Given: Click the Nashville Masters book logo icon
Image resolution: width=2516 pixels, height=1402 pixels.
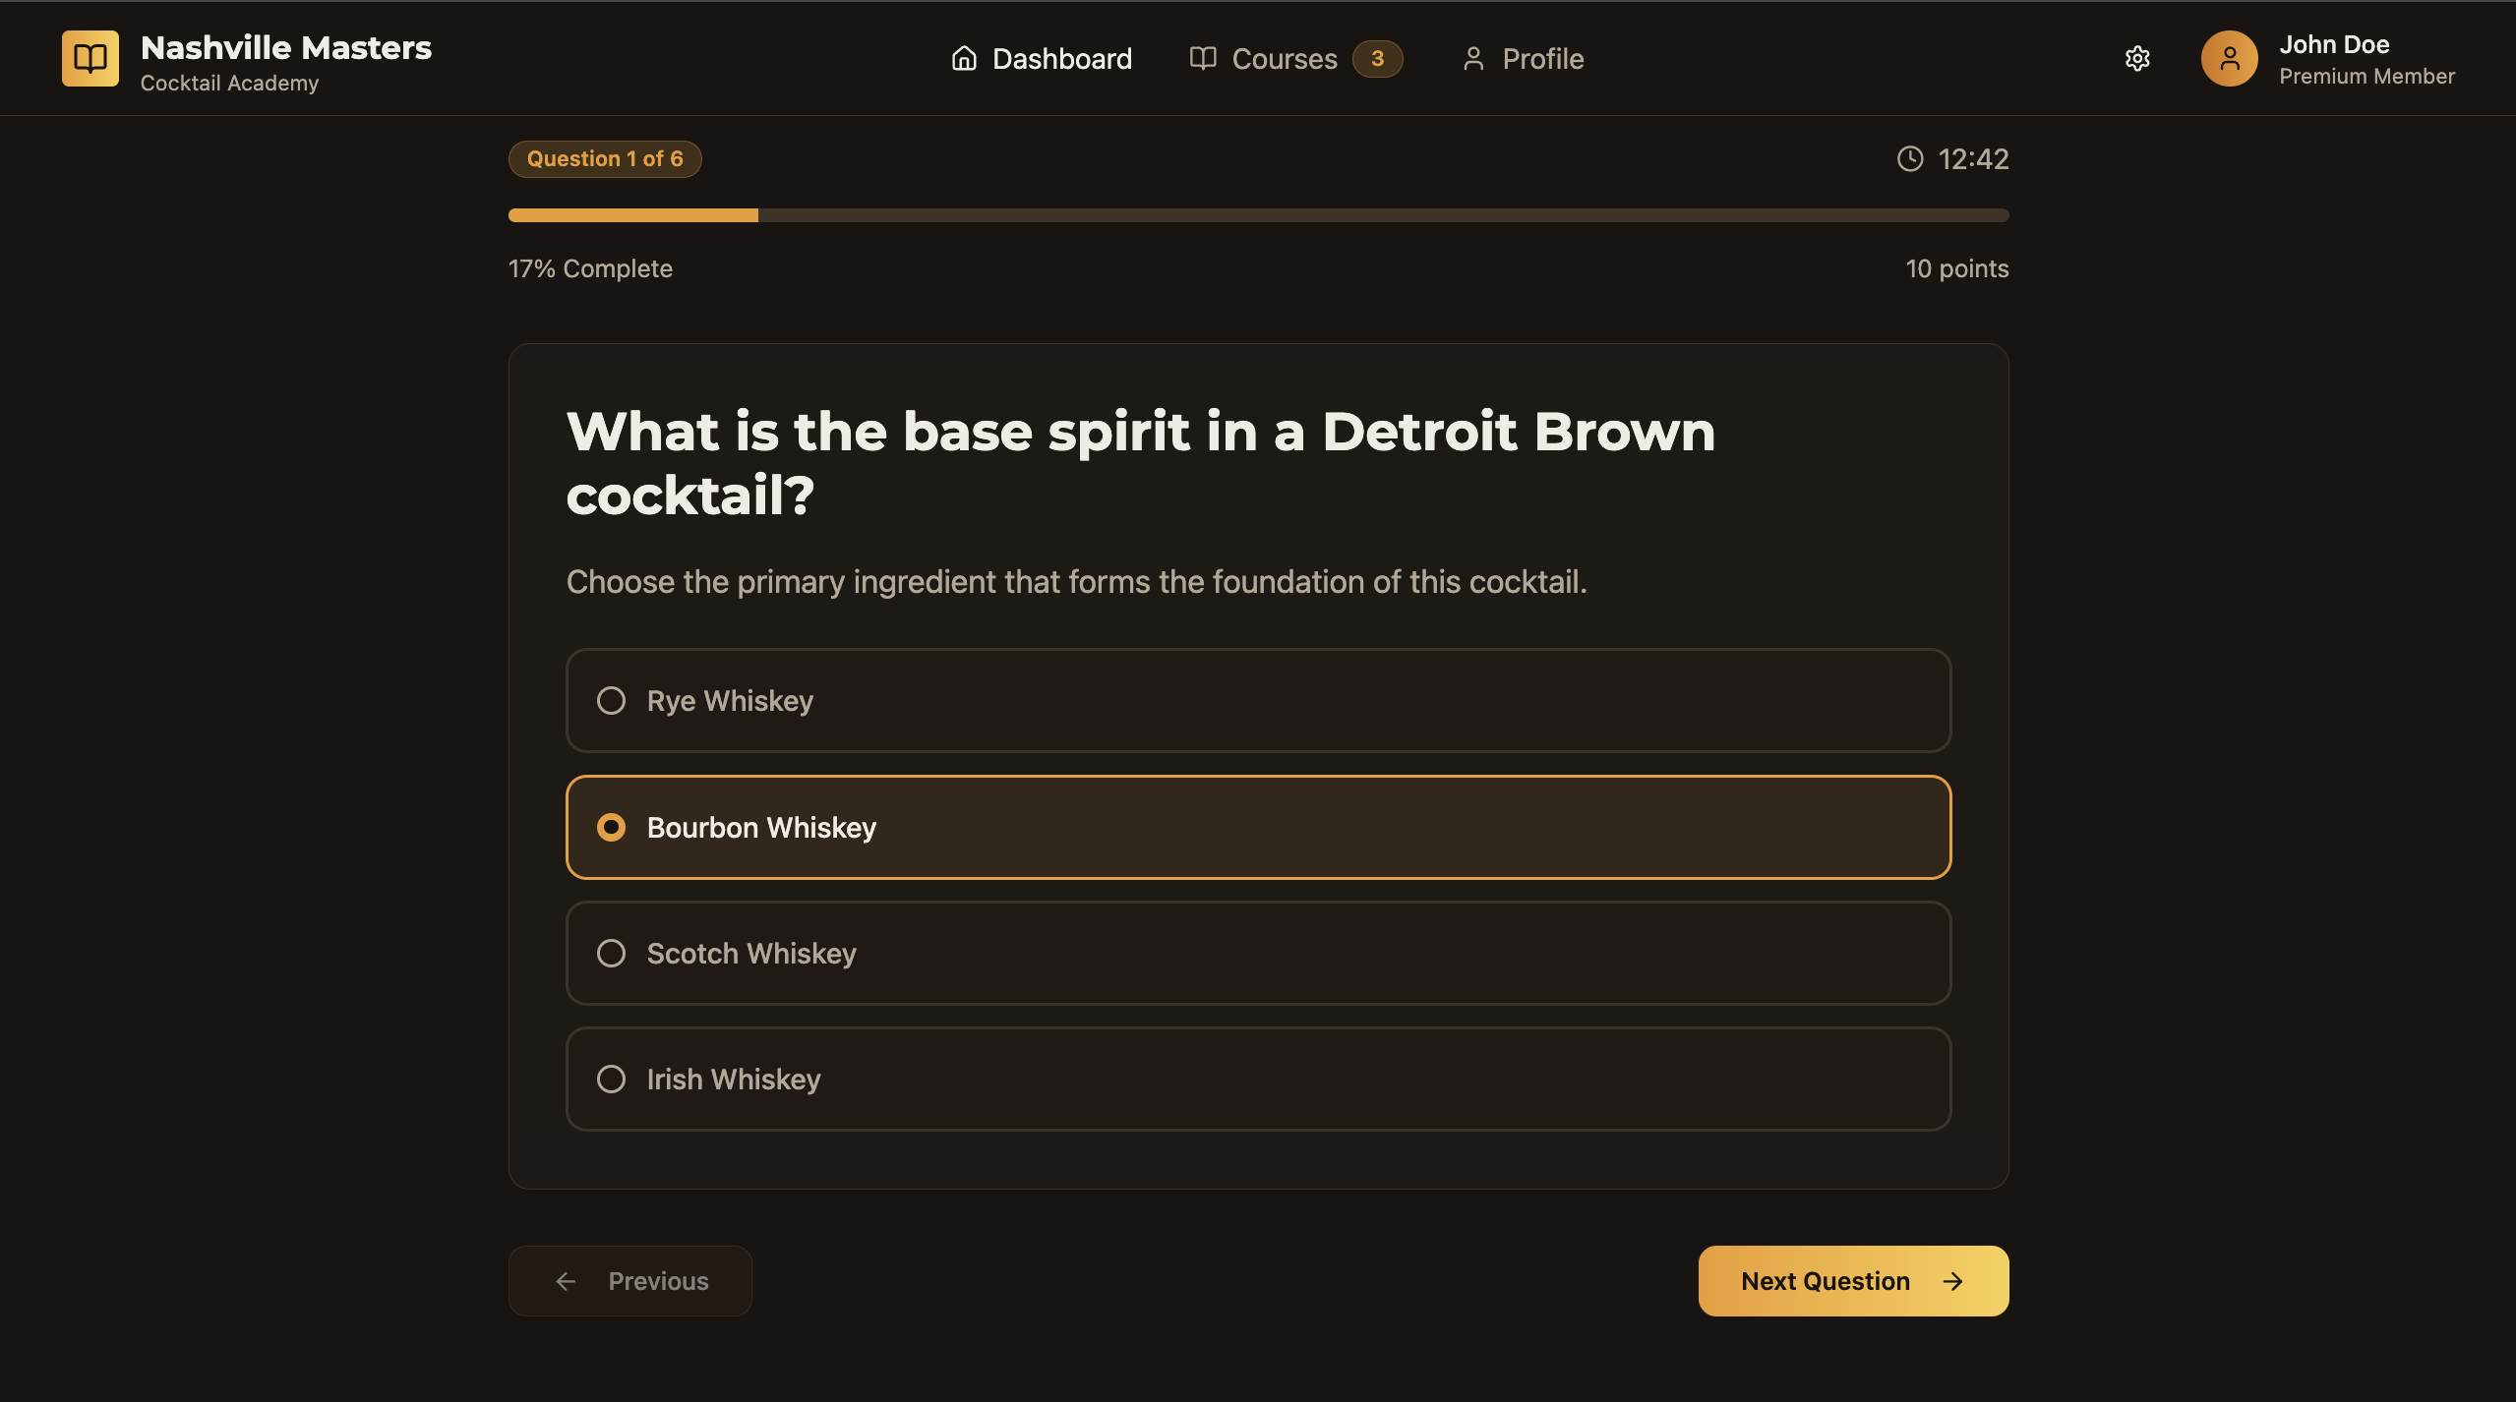Looking at the screenshot, I should click(90, 58).
